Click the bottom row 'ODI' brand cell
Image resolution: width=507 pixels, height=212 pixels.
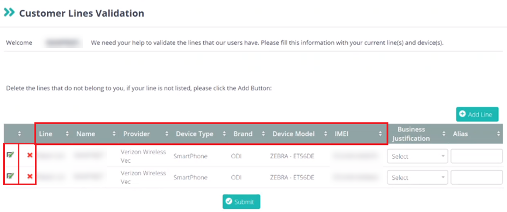pos(237,178)
